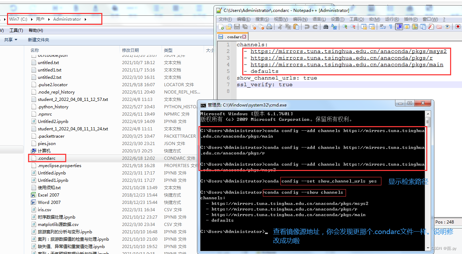Image resolution: width=462 pixels, height=254 pixels.
Task: Open the 搜索(S) menu in Notepad++
Action: (x=262, y=19)
